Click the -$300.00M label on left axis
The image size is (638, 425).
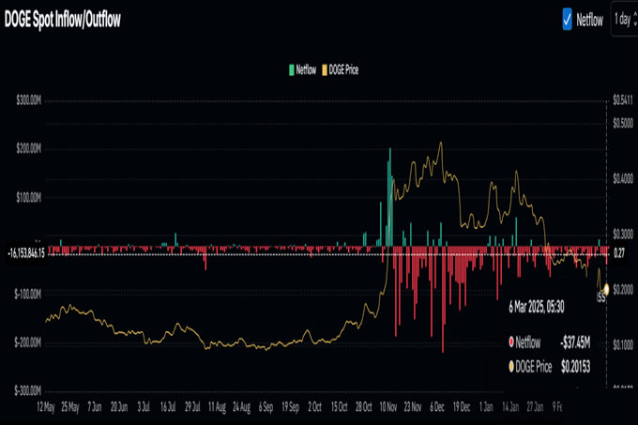point(29,390)
